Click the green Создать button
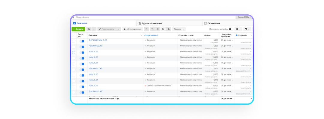Viewport: 324px width, 119px height. pyautogui.click(x=78, y=29)
